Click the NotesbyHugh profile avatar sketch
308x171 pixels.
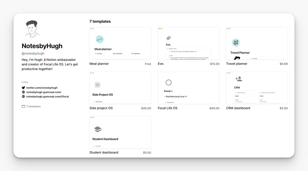tap(33, 29)
